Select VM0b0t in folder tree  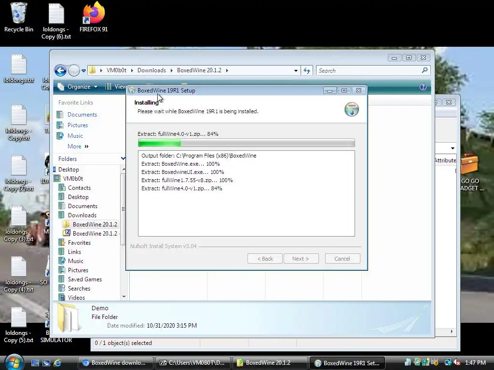click(x=73, y=178)
